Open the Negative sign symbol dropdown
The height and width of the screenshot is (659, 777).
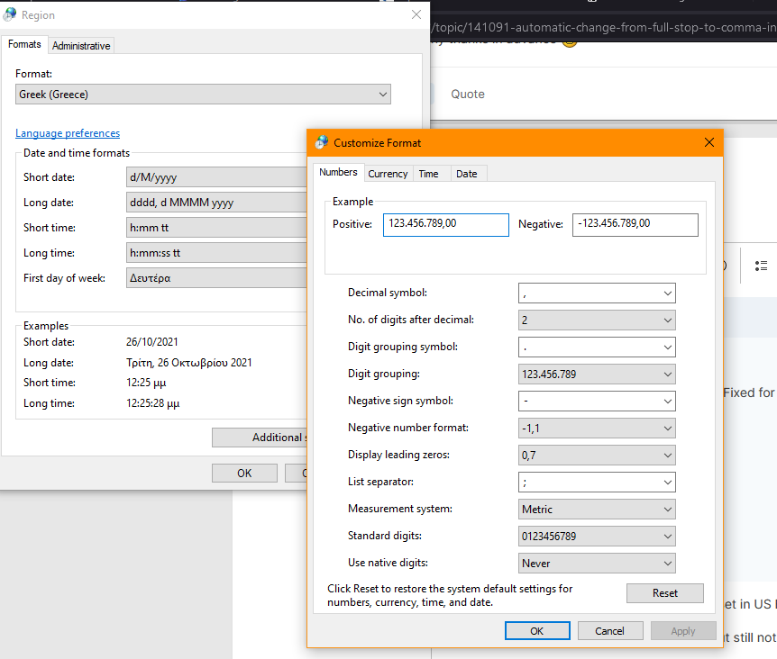click(597, 401)
